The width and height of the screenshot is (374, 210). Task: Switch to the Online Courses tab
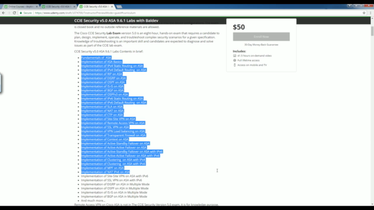point(20,6)
